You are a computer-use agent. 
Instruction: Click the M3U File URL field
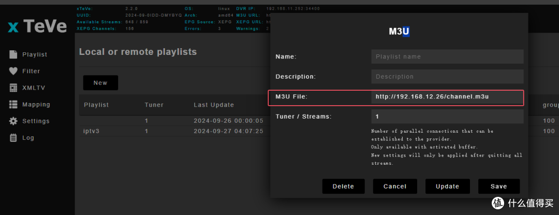click(447, 96)
